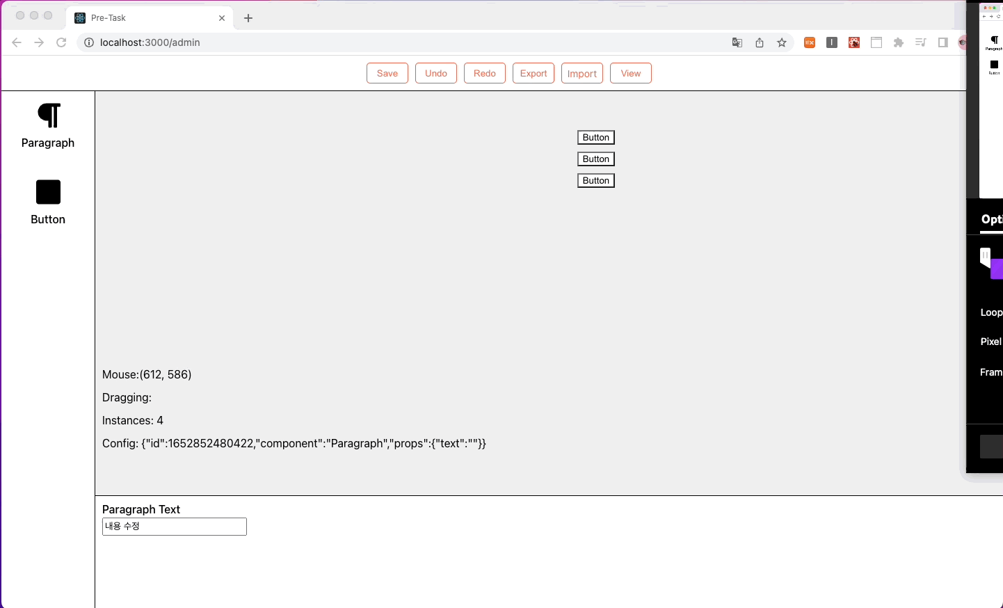Select the topmost Button element on the canvas
Image resolution: width=1003 pixels, height=608 pixels.
(595, 137)
